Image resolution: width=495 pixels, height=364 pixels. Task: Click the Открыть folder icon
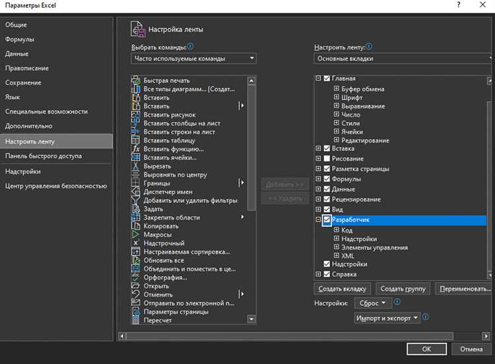[135, 286]
